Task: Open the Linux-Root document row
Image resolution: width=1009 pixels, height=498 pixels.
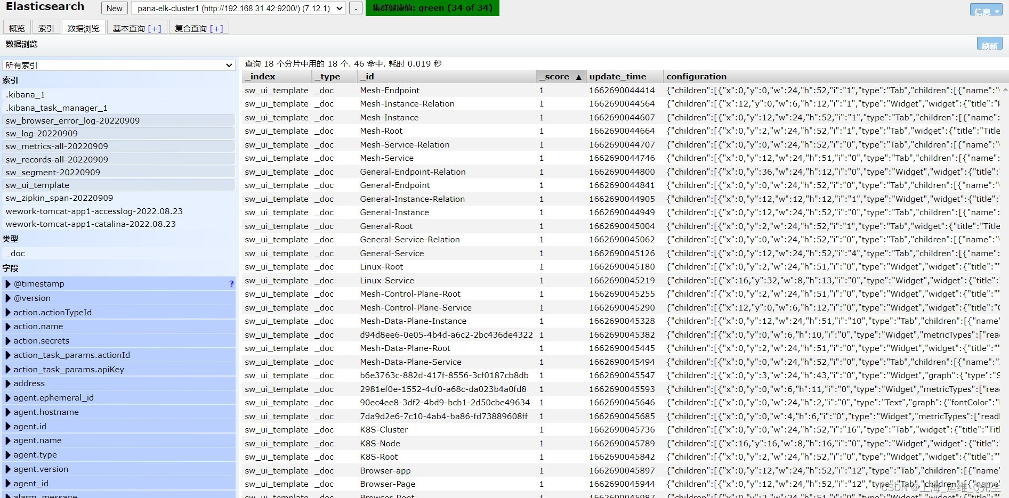Action: point(622,266)
